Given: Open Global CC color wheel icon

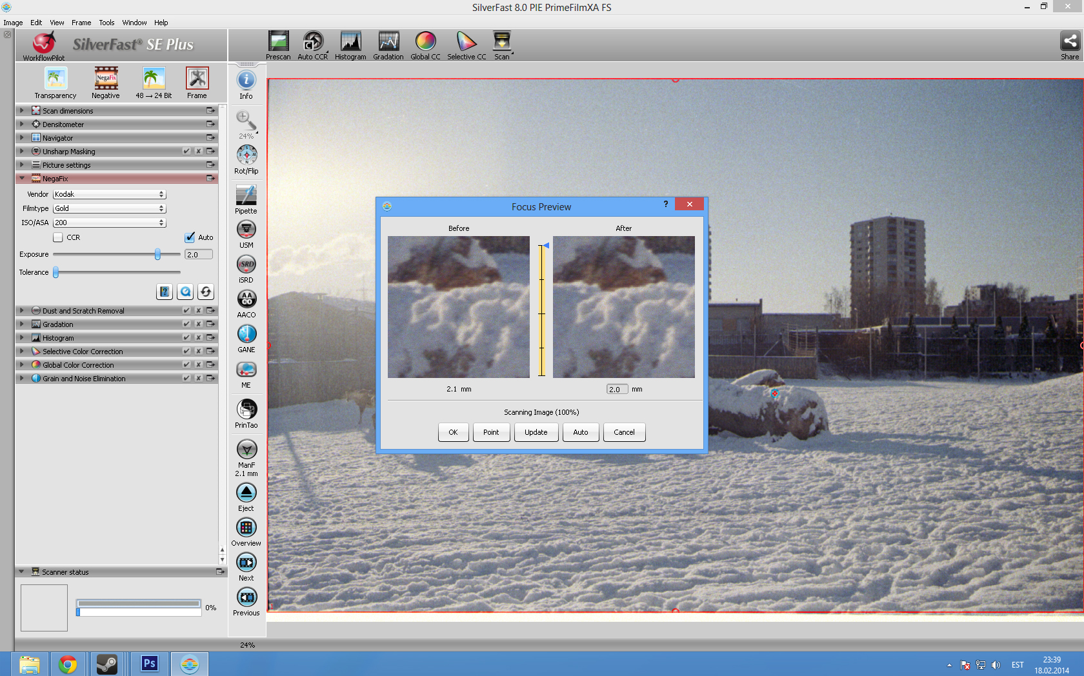Looking at the screenshot, I should tap(425, 41).
